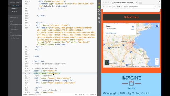Click the linting status circle in status bar
Viewport: 170px width, 96px height.
click(87, 94)
